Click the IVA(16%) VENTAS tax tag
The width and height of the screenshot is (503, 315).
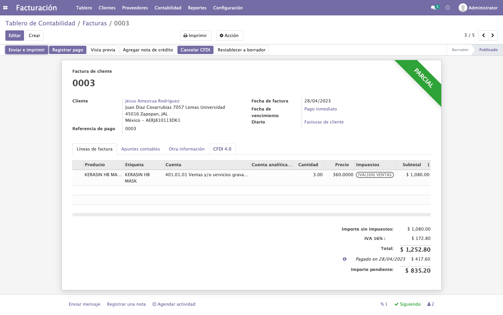375,175
